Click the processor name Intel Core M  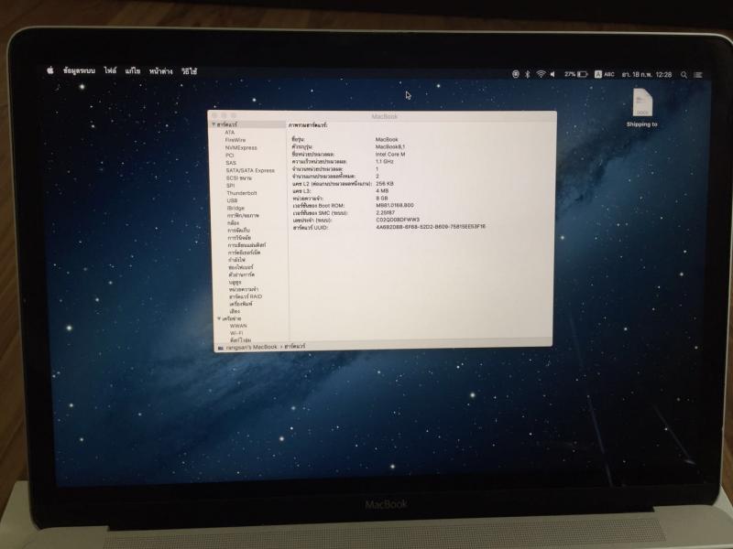(x=390, y=154)
